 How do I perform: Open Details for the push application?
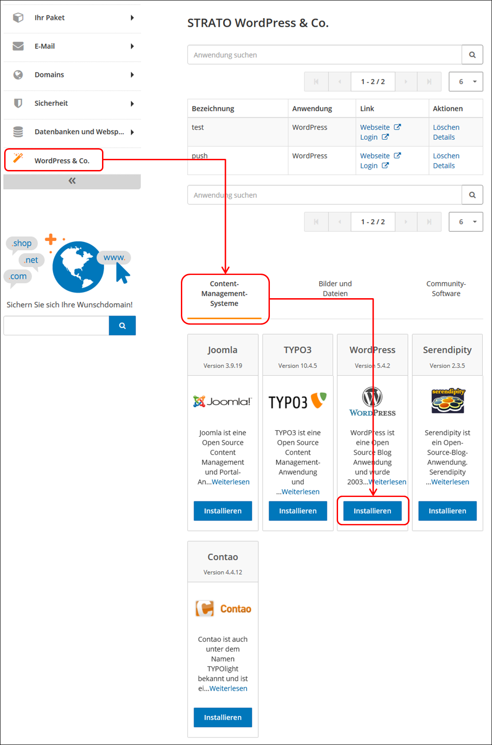(x=444, y=166)
